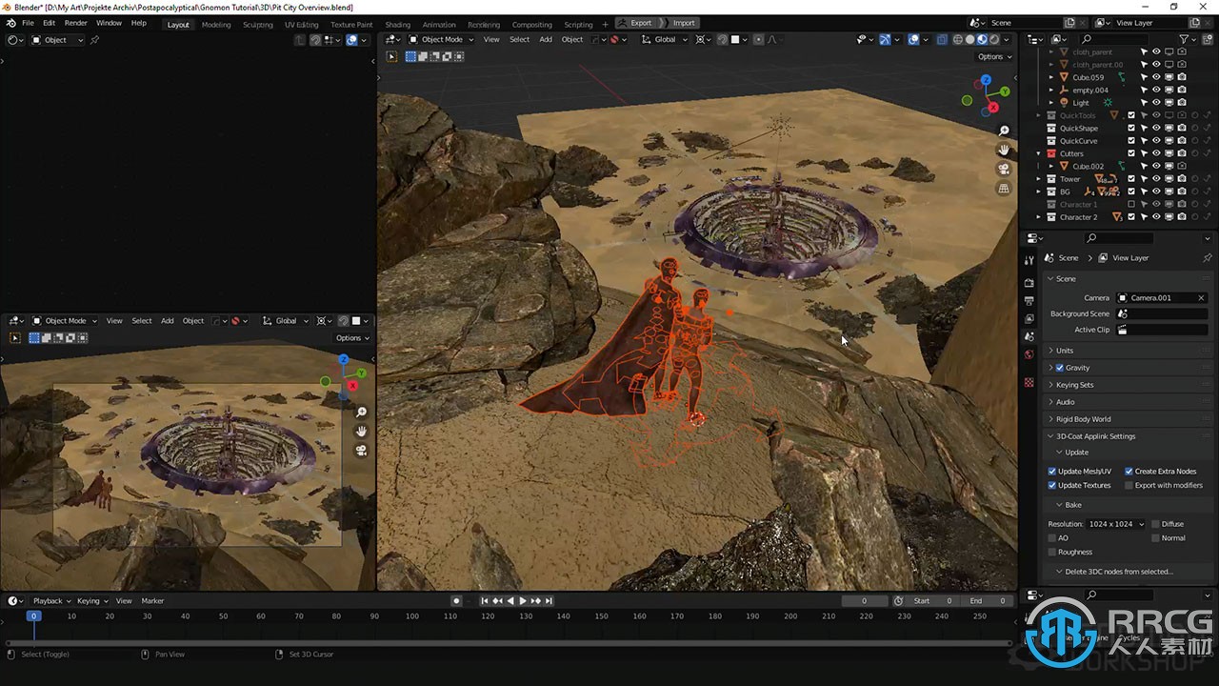1219x686 pixels.
Task: Play the animation forward
Action: tap(522, 601)
